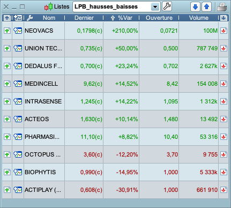
Task: Click the 787 749 volume value
Action: click(x=207, y=48)
